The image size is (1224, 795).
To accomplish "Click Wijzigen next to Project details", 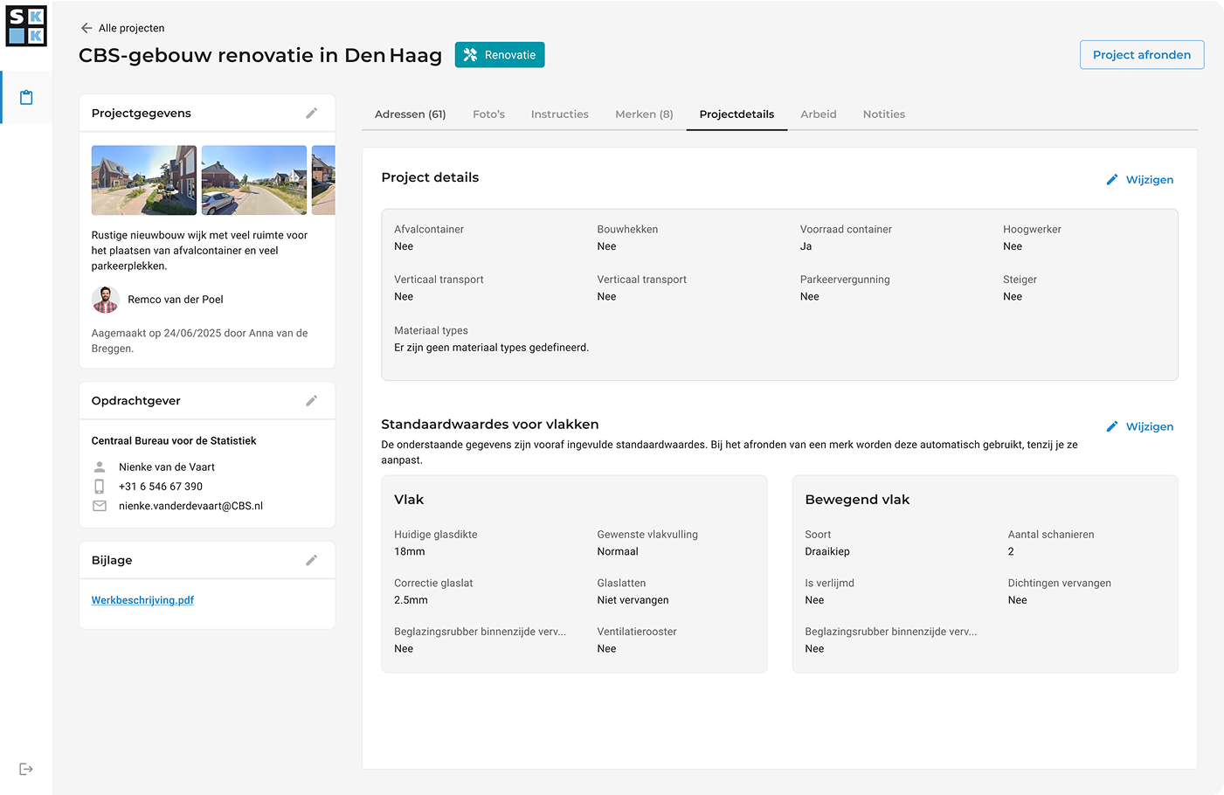I will point(1139,180).
